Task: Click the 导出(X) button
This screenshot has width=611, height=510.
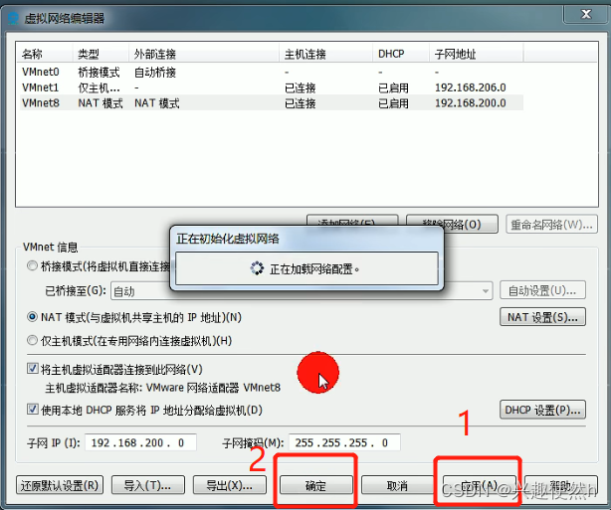Action: (230, 485)
